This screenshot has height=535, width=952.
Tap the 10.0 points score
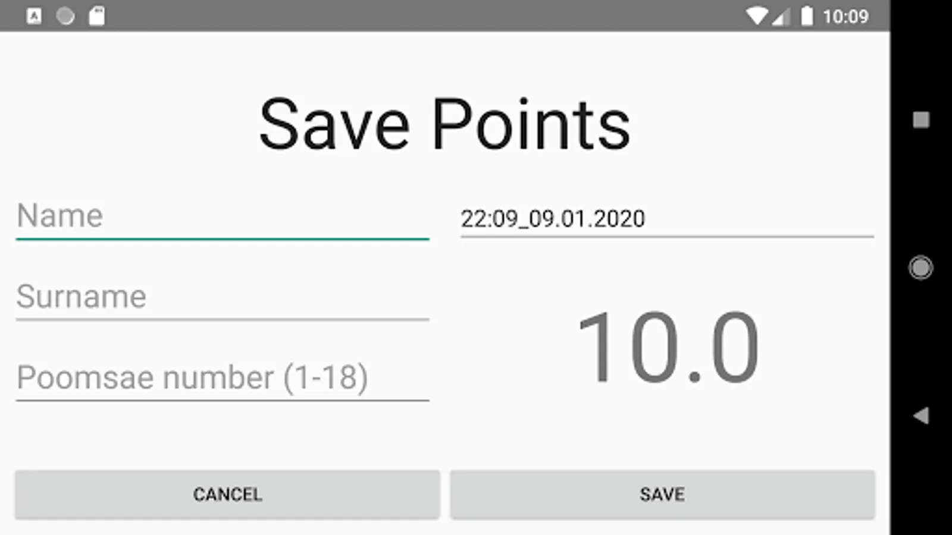[668, 348]
